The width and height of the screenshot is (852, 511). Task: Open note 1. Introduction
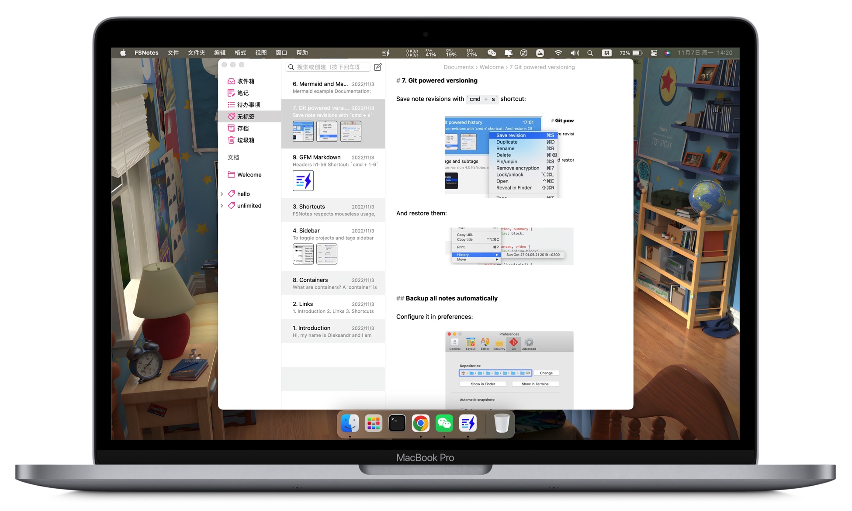pos(333,331)
